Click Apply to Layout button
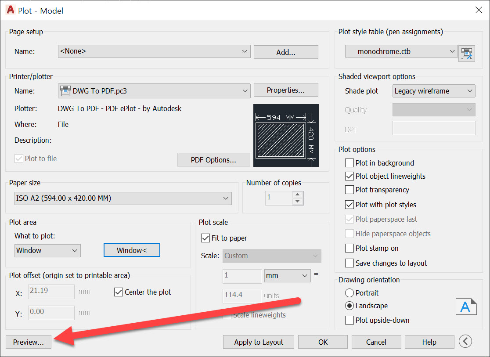Screen dimensions: 490x357 click(x=259, y=342)
